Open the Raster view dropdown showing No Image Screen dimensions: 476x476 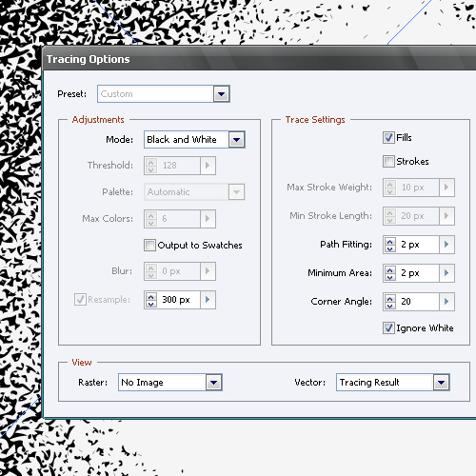(170, 383)
